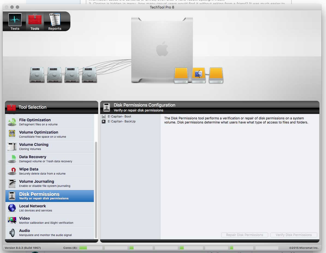Image resolution: width=326 pixels, height=253 pixels.
Task: Click the Disk Permissions Configuration header icon
Action: (x=107, y=107)
